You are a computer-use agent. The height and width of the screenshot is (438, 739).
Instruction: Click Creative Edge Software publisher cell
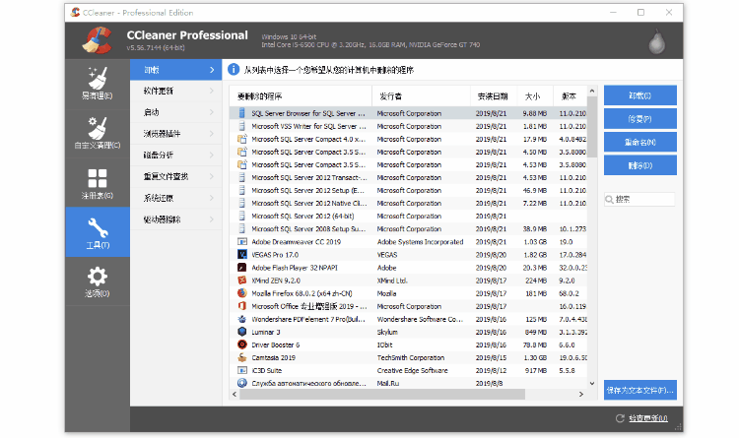tap(413, 370)
